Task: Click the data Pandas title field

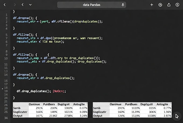Action: [91, 5]
